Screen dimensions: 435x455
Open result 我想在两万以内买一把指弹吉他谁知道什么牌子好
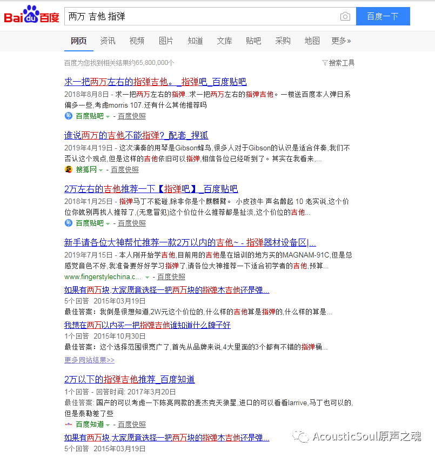click(147, 325)
